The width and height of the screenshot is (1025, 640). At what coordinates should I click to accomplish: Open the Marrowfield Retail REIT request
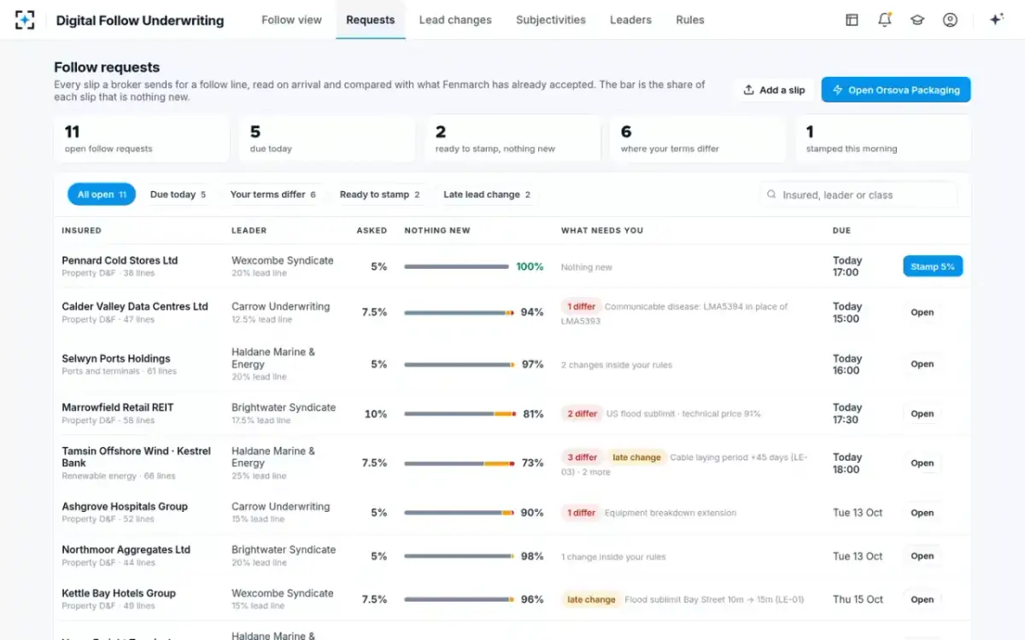tap(922, 414)
